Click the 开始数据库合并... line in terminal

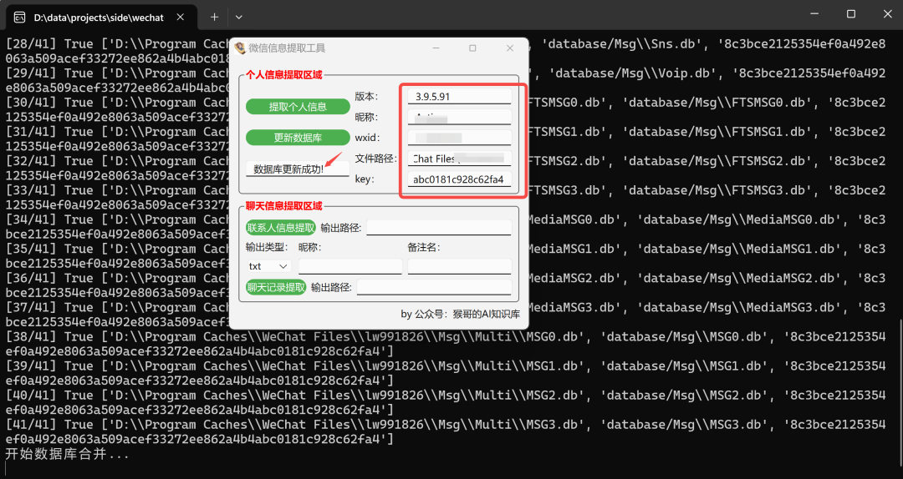tap(68, 454)
